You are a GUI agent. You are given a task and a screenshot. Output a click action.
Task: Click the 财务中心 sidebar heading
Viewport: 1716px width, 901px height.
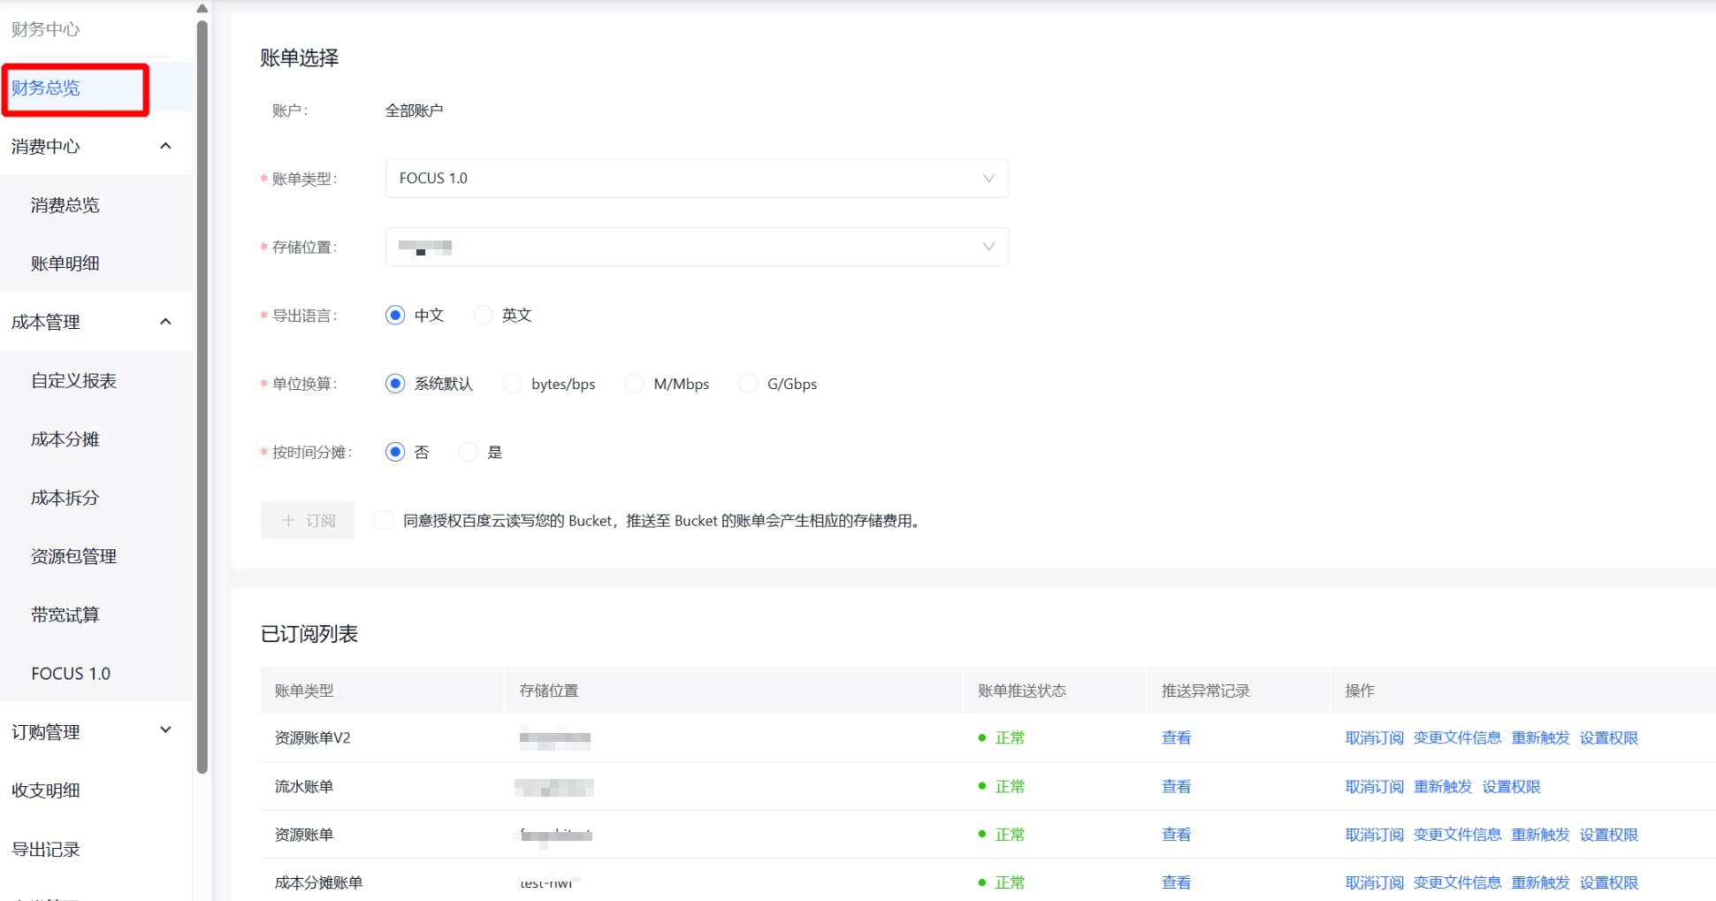46,29
